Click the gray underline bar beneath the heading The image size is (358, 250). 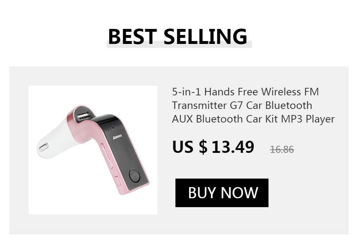(179, 44)
